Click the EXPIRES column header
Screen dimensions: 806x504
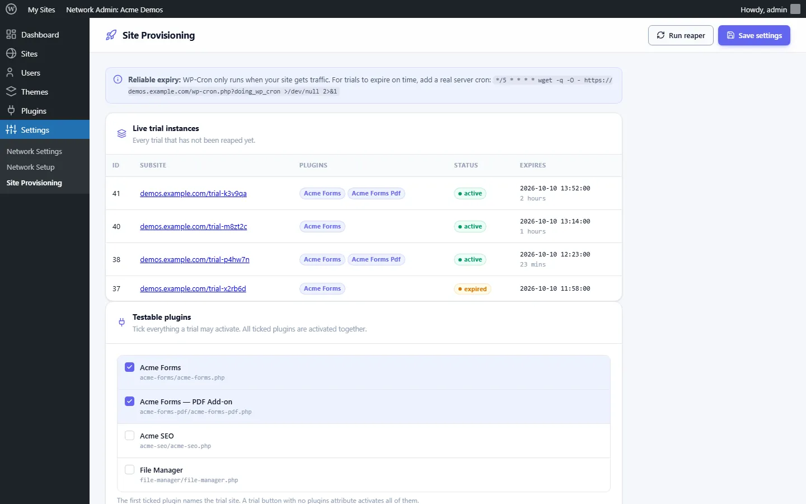pyautogui.click(x=533, y=165)
